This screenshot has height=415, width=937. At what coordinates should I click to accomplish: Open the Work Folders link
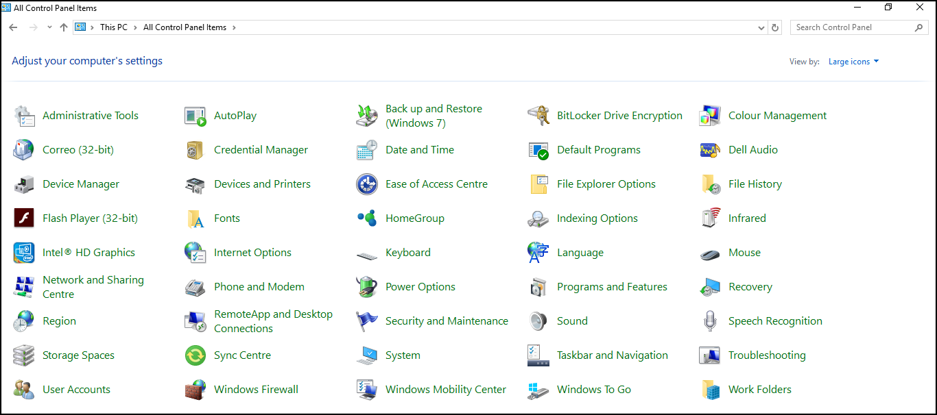coord(760,390)
